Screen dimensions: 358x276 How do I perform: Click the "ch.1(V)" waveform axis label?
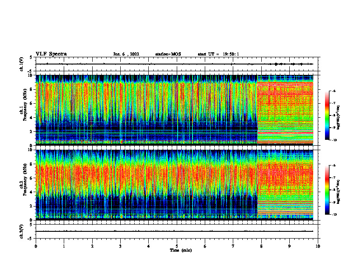tap(22, 64)
